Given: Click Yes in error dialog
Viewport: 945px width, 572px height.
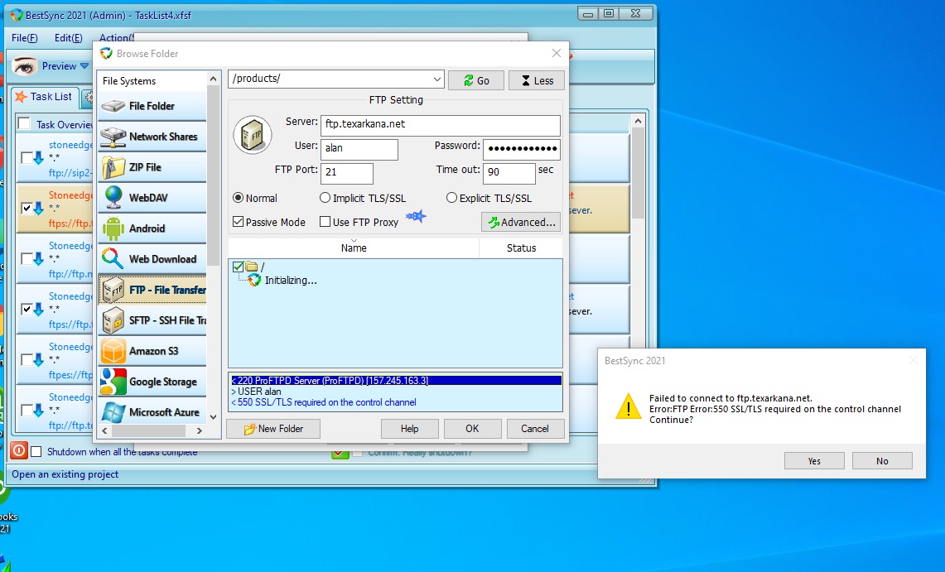Looking at the screenshot, I should [814, 460].
